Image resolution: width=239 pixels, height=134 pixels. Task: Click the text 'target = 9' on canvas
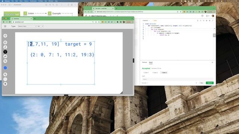click(78, 44)
